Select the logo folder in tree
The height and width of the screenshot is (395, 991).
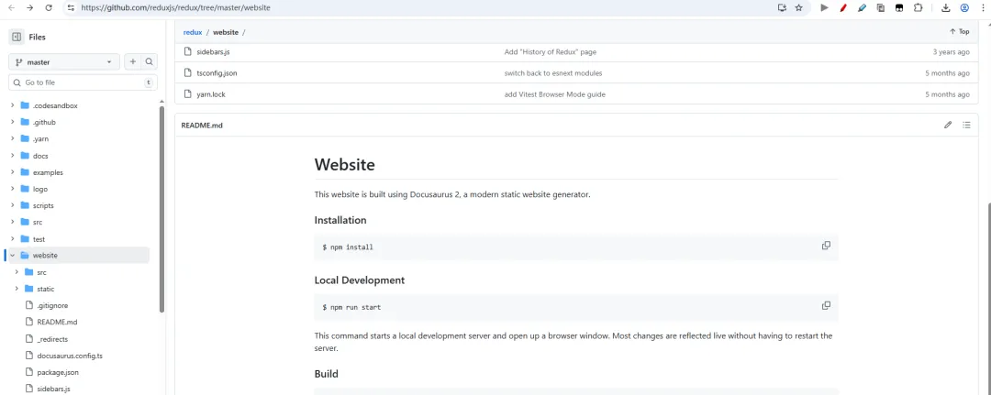39,189
